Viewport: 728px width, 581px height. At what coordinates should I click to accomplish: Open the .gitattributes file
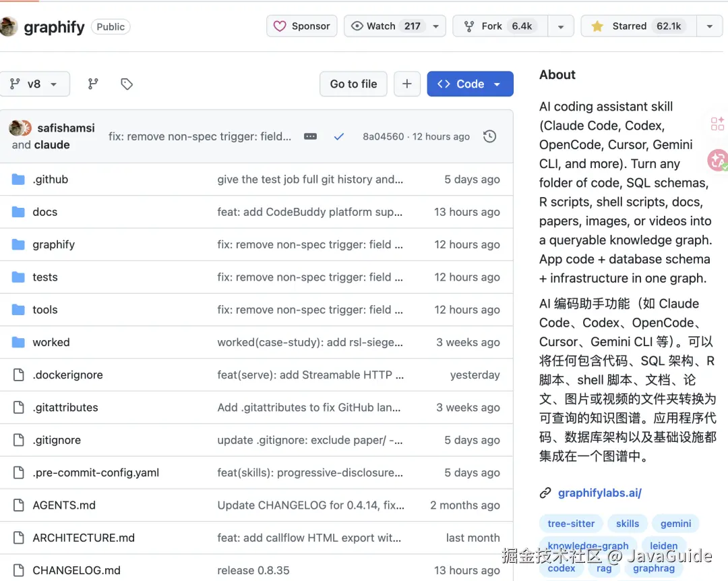click(x=65, y=407)
